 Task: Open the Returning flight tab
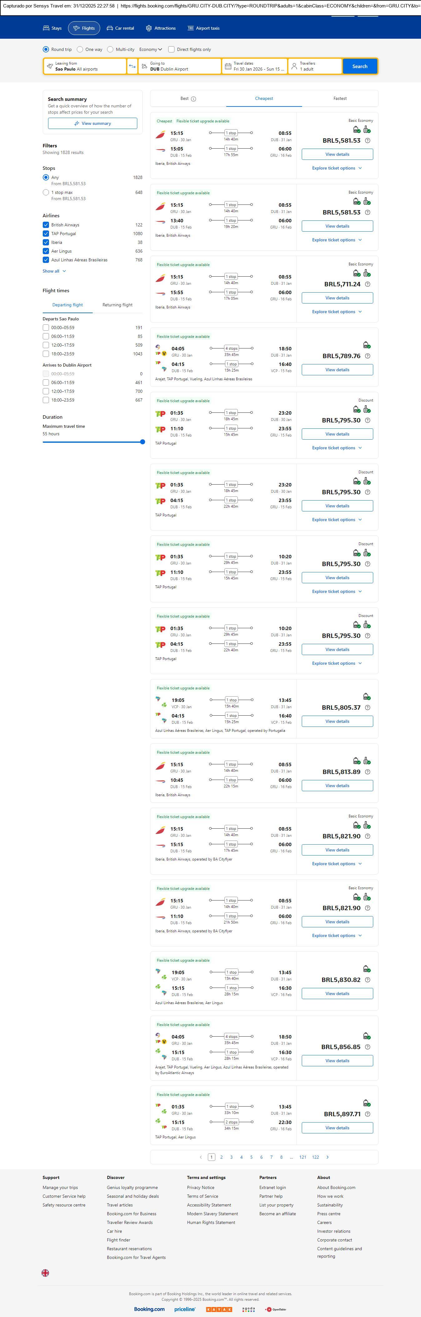(x=118, y=305)
